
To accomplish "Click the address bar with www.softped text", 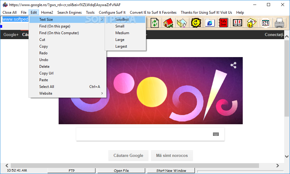I will pyautogui.click(x=15, y=19).
